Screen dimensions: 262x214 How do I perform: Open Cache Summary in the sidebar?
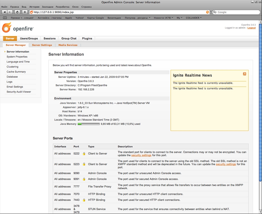tap(16, 72)
